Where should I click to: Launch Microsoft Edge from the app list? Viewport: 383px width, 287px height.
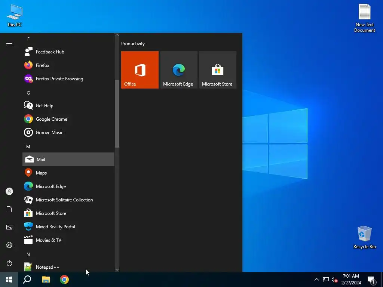68,186
